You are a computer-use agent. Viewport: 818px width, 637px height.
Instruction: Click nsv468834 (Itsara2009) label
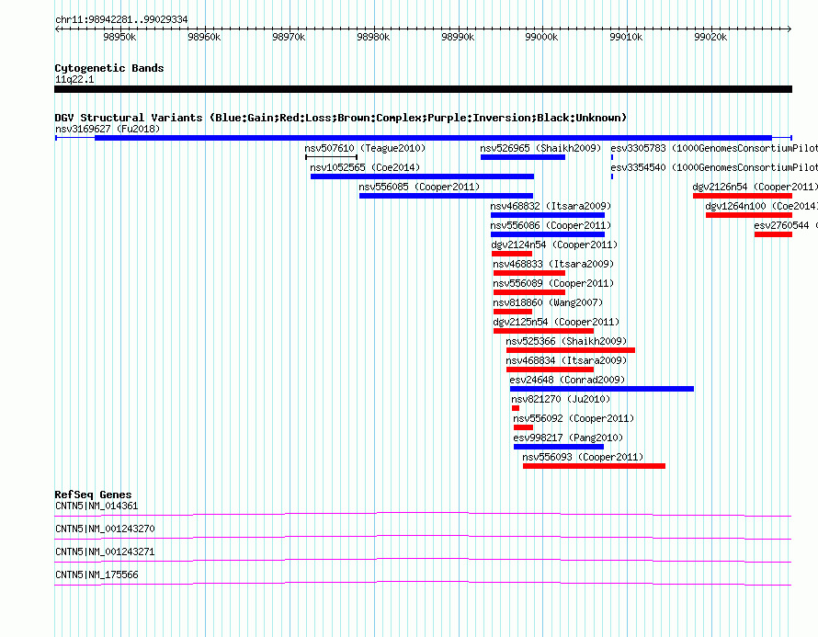click(x=566, y=360)
